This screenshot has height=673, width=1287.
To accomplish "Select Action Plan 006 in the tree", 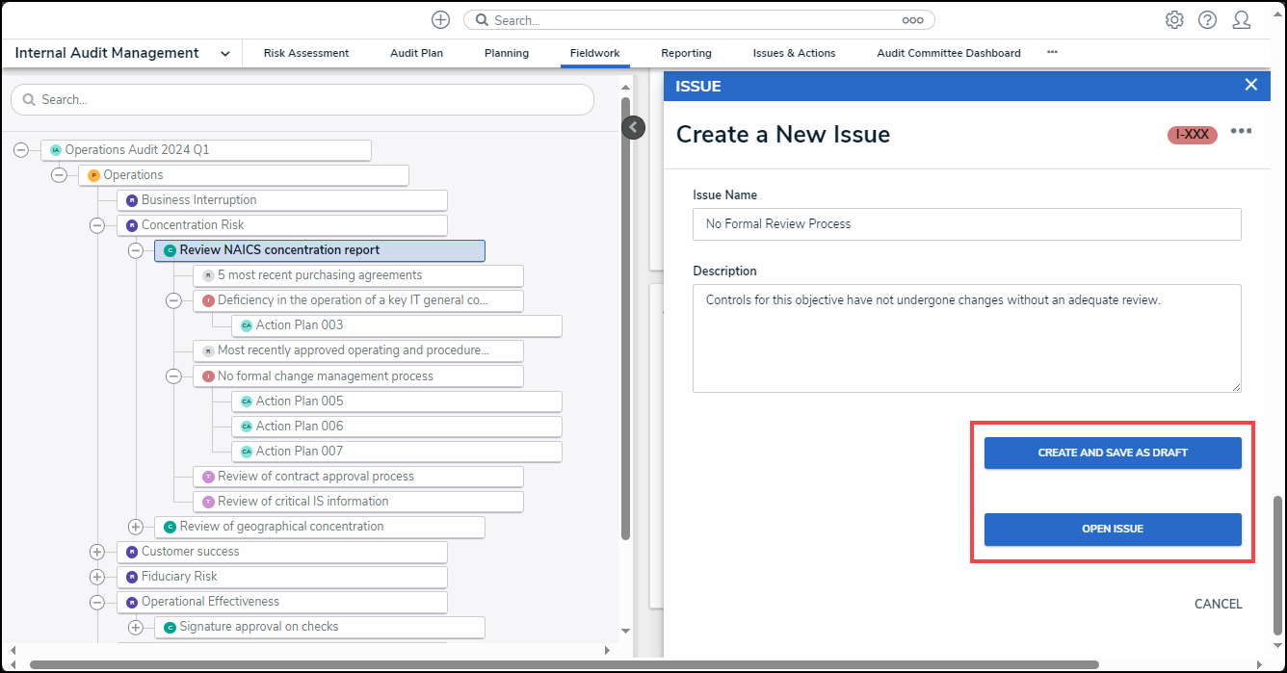I will [x=300, y=427].
